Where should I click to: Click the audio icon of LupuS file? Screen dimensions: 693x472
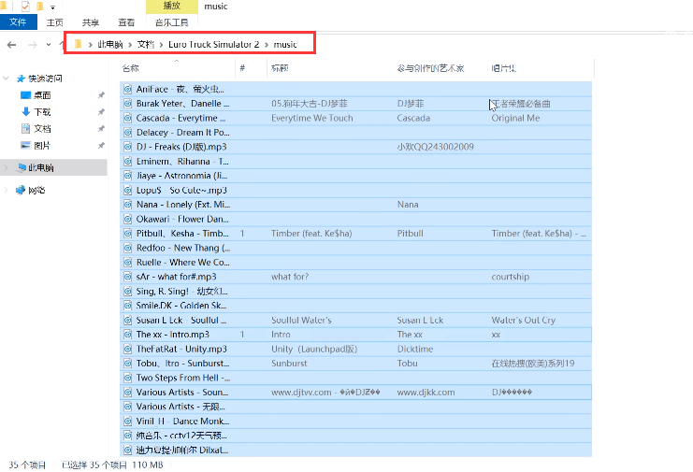[128, 191]
